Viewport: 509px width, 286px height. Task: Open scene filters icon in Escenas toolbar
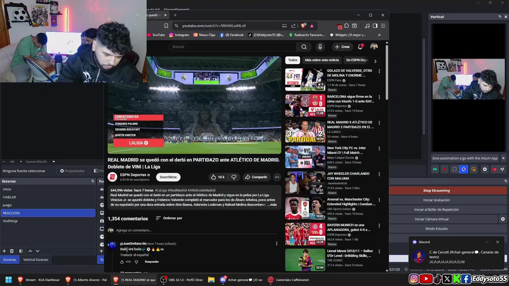pyautogui.click(x=21, y=251)
